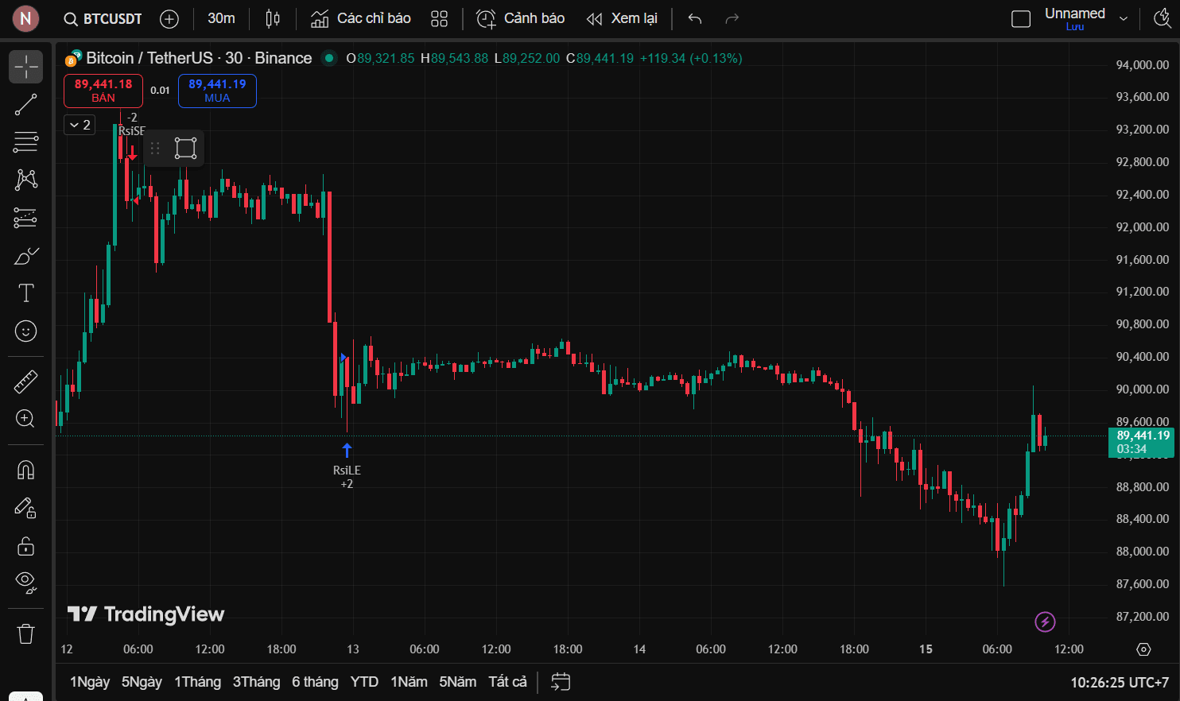This screenshot has width=1180, height=701.
Task: Open the indicator templates grid
Action: coord(439,19)
